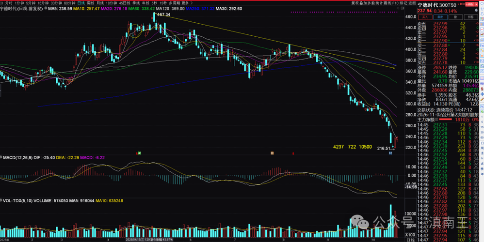
Task: Click the MA5: 236.59 indicator label
Action: [60, 9]
